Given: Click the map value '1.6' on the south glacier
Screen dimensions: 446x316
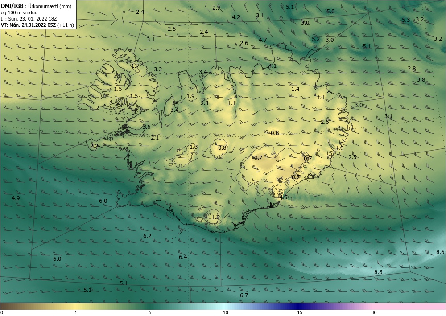Looking at the screenshot, I should point(215,218).
